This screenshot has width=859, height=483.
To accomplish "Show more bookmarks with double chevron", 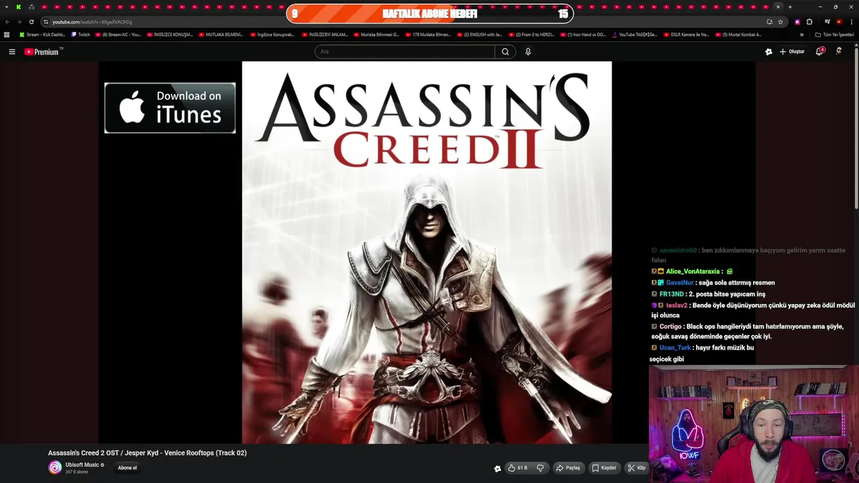I will pos(801,34).
